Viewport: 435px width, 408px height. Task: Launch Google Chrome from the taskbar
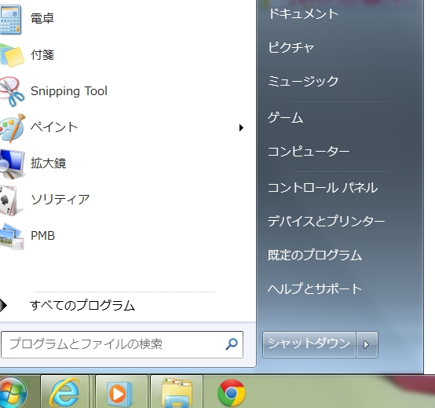(232, 393)
